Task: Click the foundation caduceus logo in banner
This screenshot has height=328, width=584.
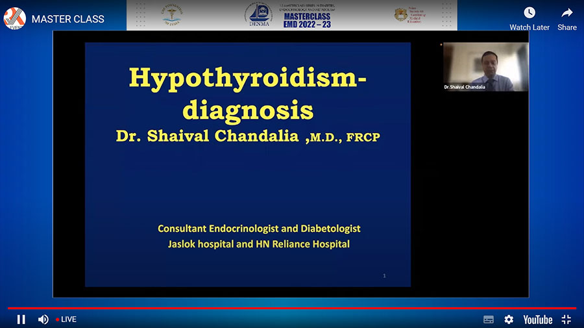Action: click(171, 15)
